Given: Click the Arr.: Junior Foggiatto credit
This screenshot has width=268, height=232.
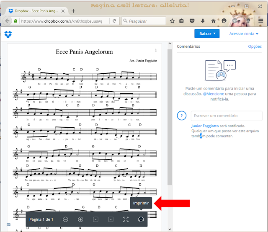Looking at the screenshot, I should 143,61.
